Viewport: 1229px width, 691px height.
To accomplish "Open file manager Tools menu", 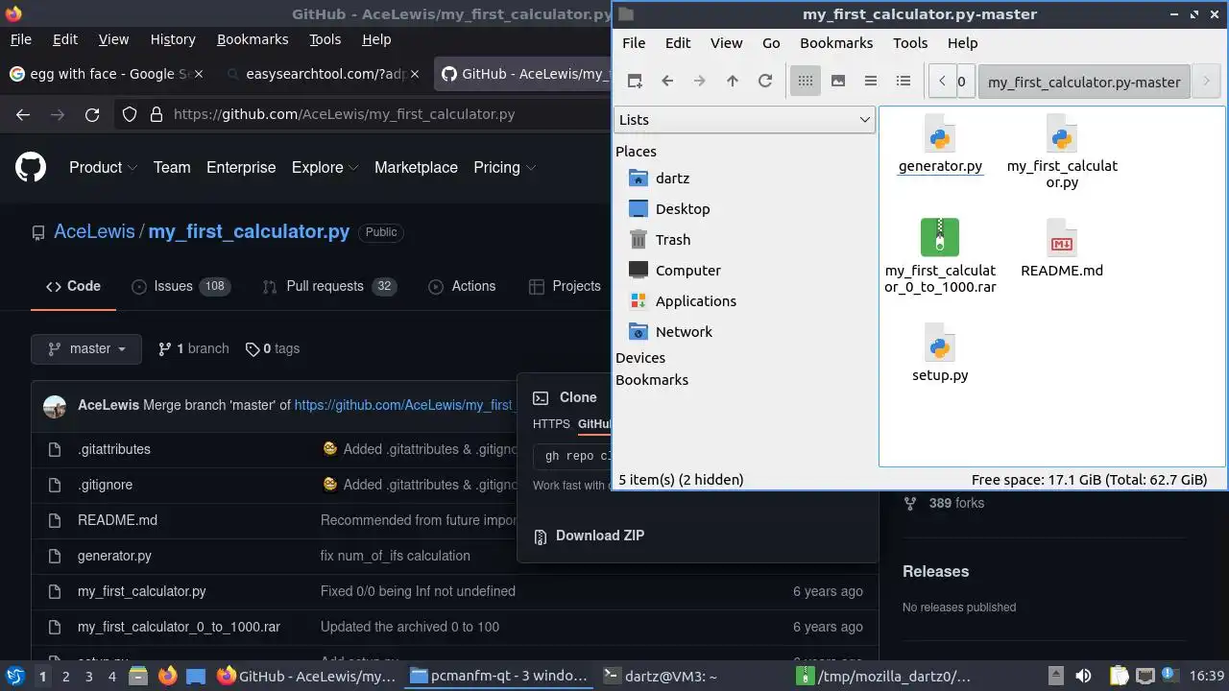I will pyautogui.click(x=910, y=42).
